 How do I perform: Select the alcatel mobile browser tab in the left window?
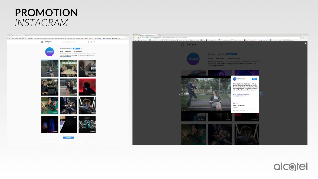18,35
